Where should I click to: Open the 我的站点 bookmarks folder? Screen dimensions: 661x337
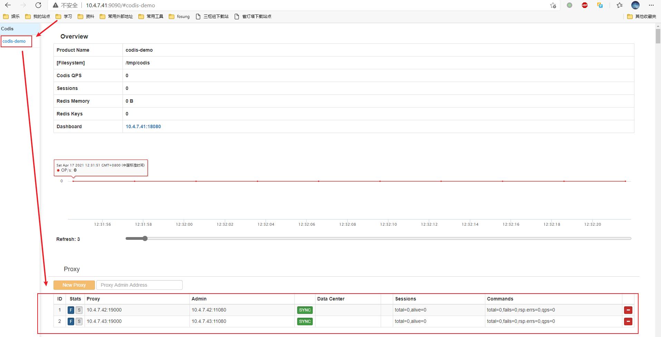pyautogui.click(x=38, y=16)
